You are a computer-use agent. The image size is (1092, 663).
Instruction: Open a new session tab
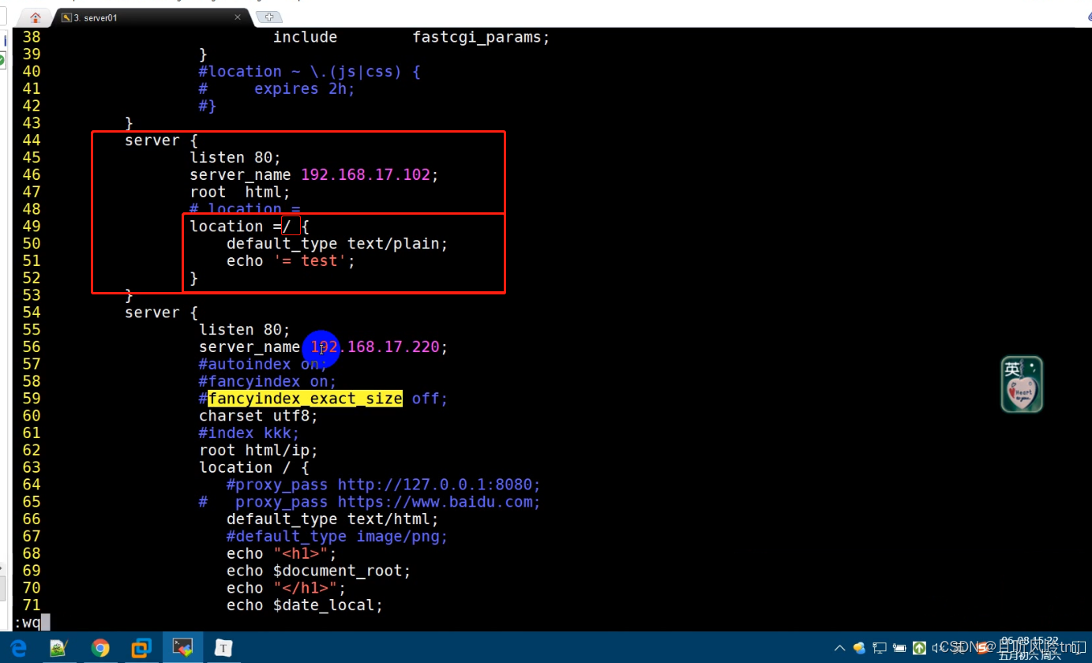269,17
